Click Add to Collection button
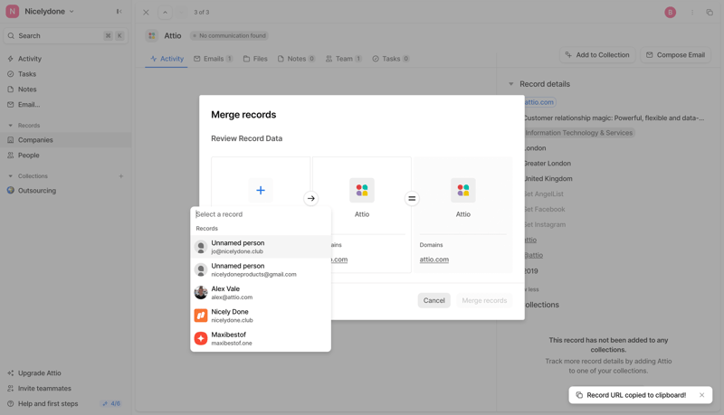724x415 pixels. 597,55
